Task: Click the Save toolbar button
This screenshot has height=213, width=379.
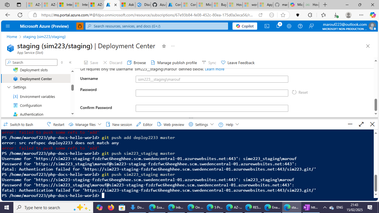Action: [91, 63]
